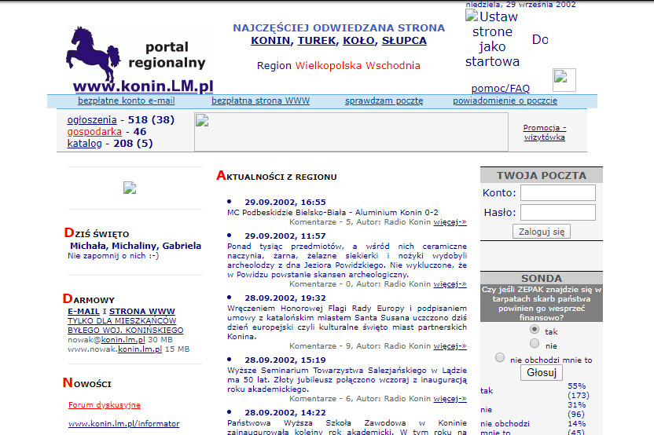Go to 'Forum dyskusyjne' link
The width and height of the screenshot is (654, 435).
point(104,405)
